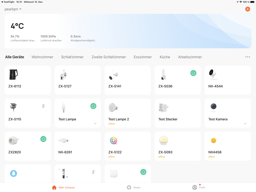256x192 pixels.
Task: Toggle power for ZX-5036
Action: (193, 73)
